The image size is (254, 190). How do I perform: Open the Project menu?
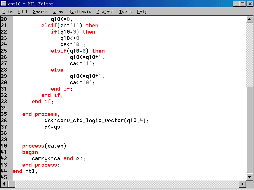[x=105, y=12]
